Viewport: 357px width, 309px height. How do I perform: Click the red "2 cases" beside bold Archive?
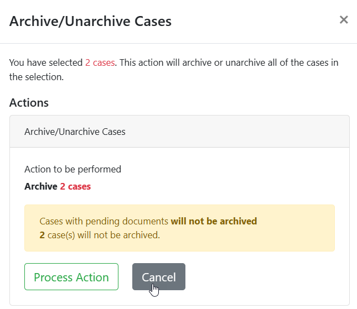click(x=75, y=186)
